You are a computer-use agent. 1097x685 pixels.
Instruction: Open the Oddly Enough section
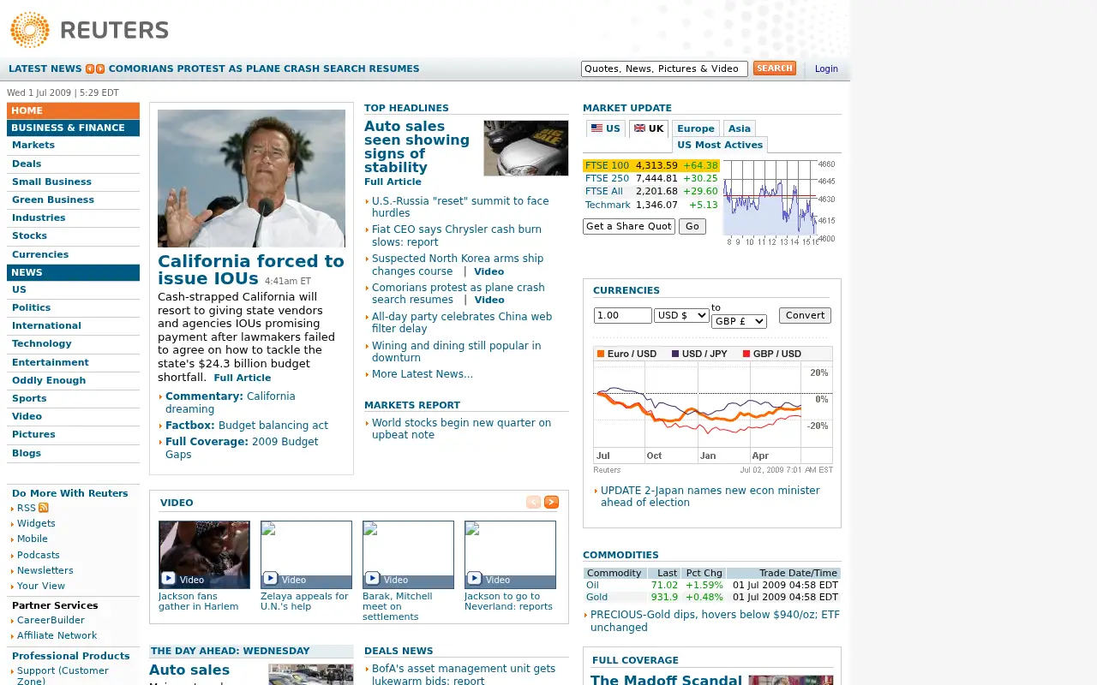point(49,380)
